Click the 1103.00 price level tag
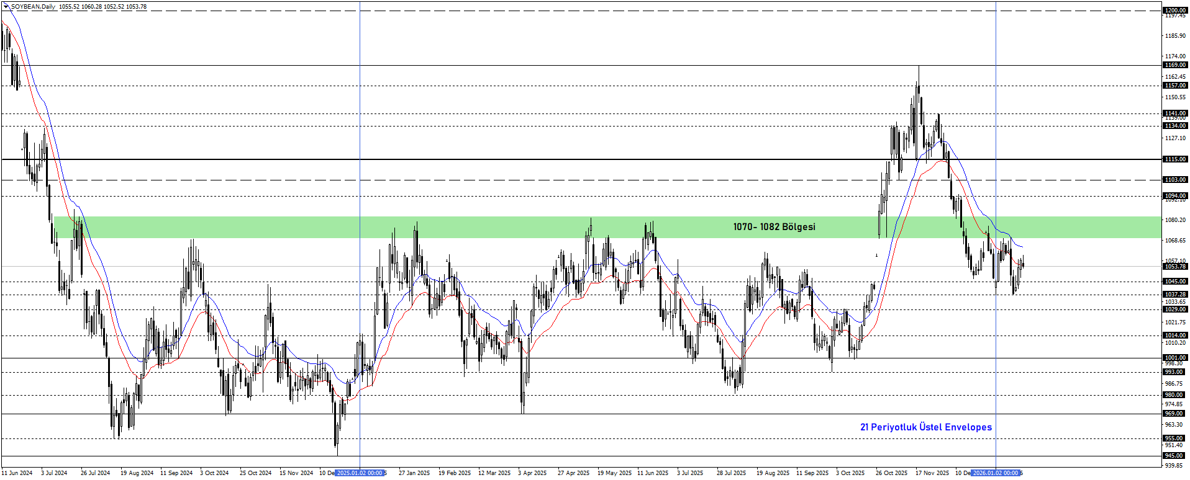 [x=1174, y=180]
